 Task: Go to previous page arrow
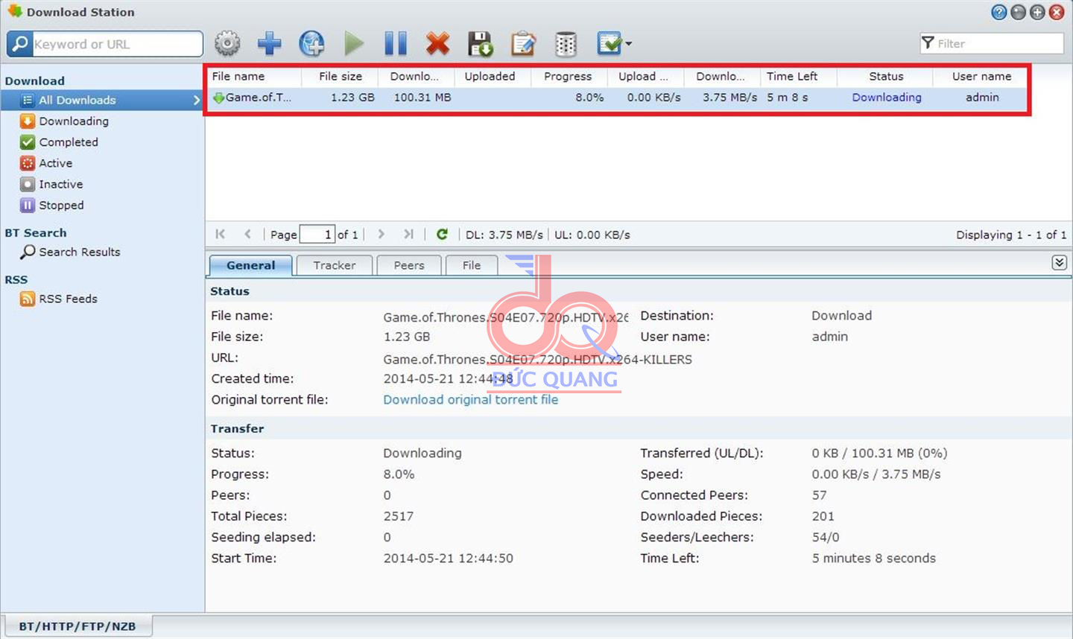247,234
